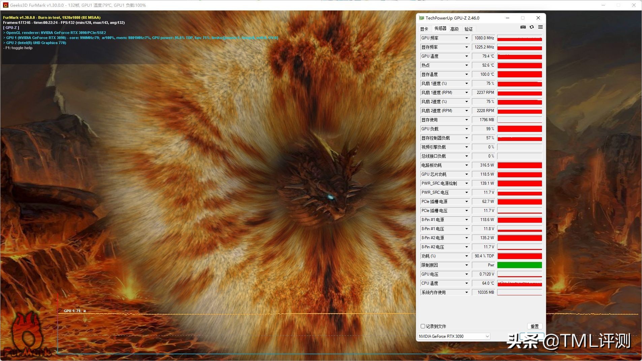
Task: Open the NVIDIA GeForce RTX 3090 selector
Action: point(454,336)
